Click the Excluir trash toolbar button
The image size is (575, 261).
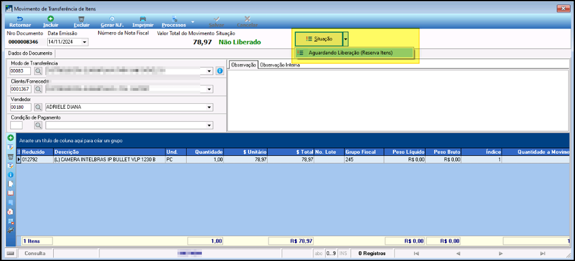tap(82, 22)
